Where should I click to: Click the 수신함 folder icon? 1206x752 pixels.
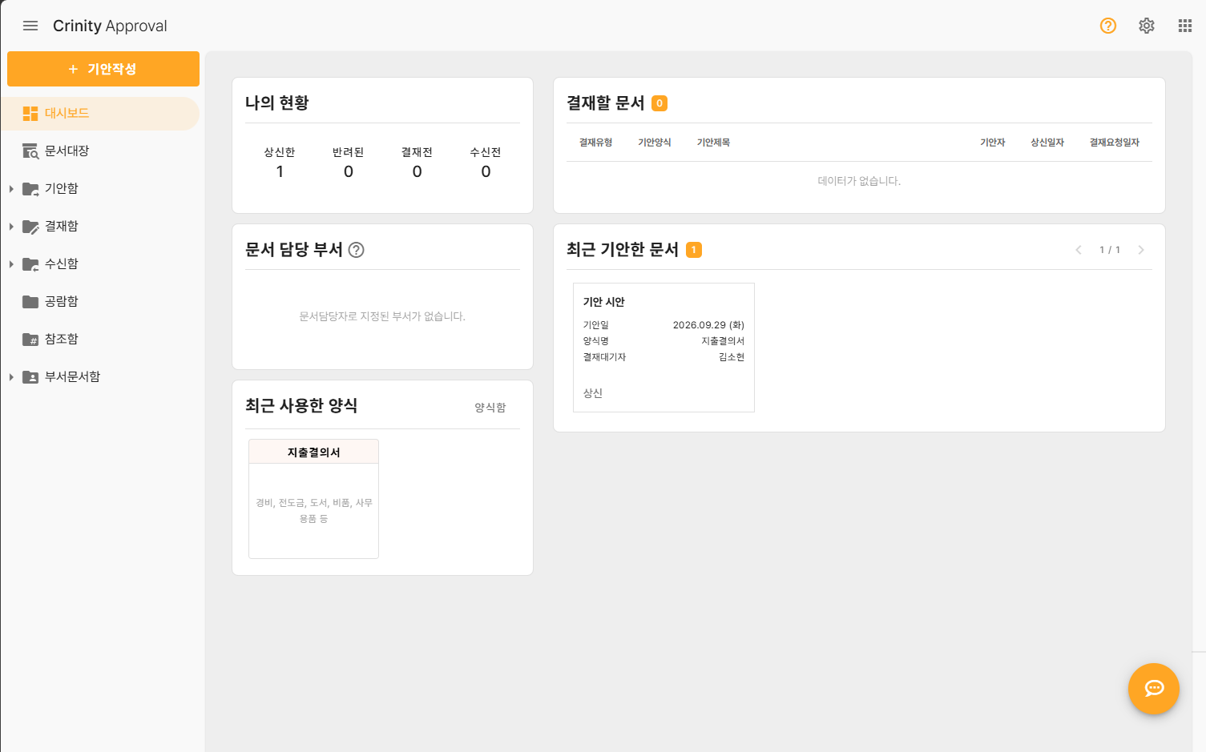30,264
